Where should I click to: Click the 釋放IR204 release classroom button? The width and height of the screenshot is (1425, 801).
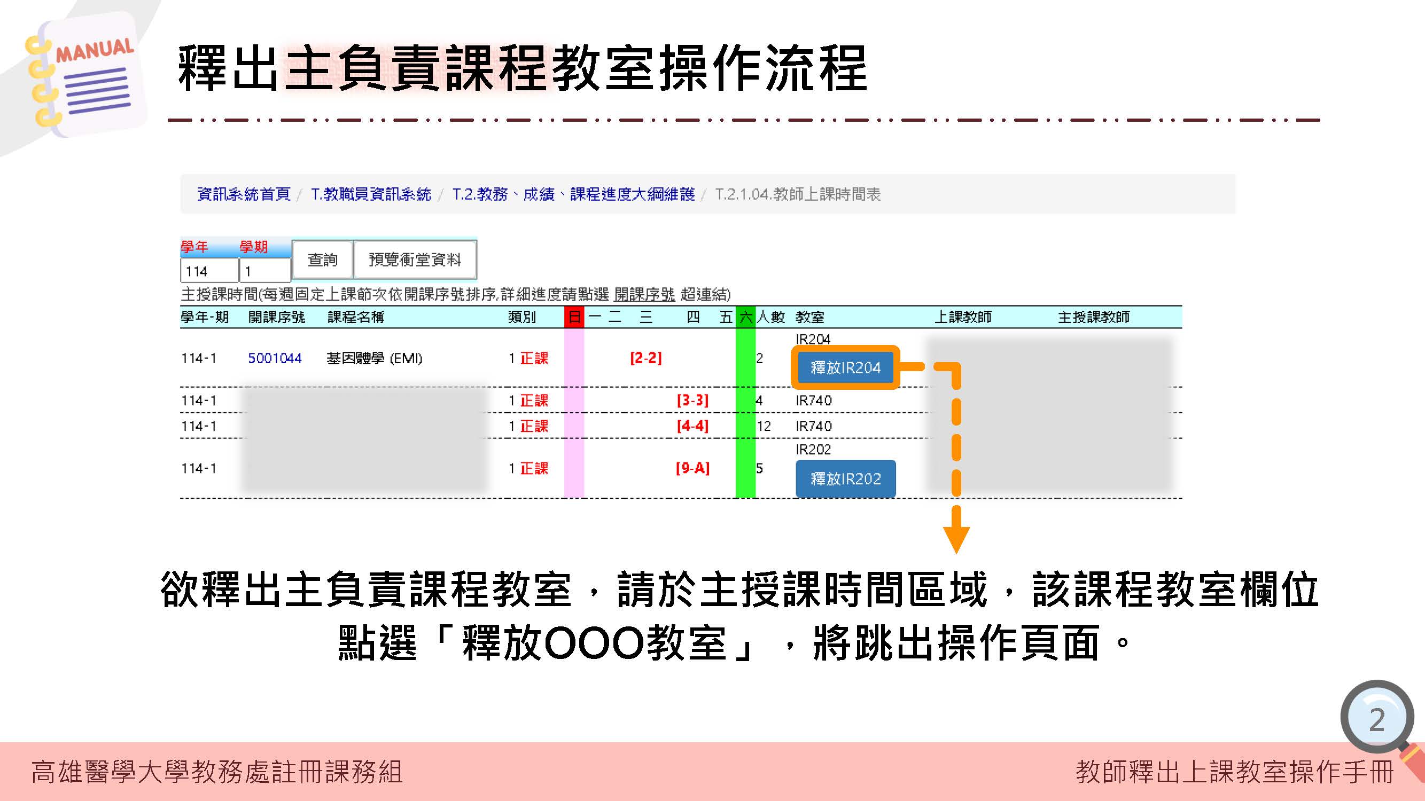[845, 370]
